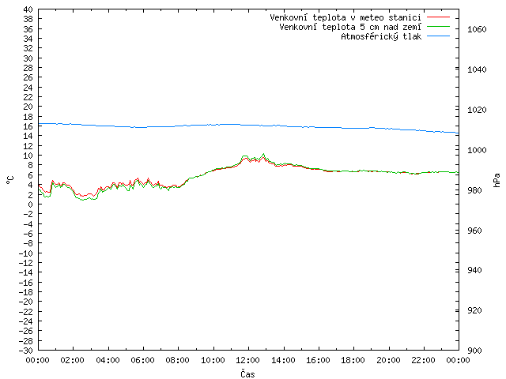Click the '1040' pressure axis label
This screenshot has width=506, height=379.
[x=477, y=69]
